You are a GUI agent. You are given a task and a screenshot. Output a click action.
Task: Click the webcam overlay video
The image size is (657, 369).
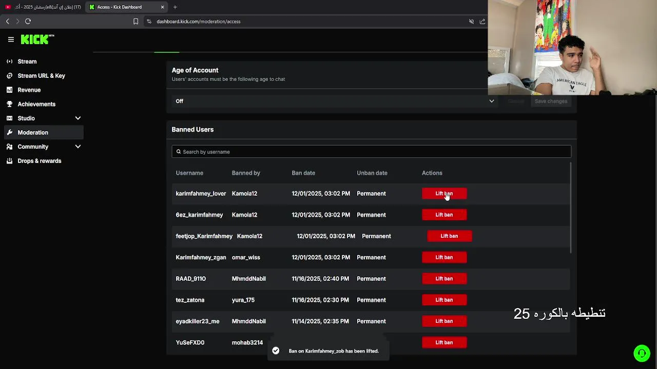click(572, 48)
